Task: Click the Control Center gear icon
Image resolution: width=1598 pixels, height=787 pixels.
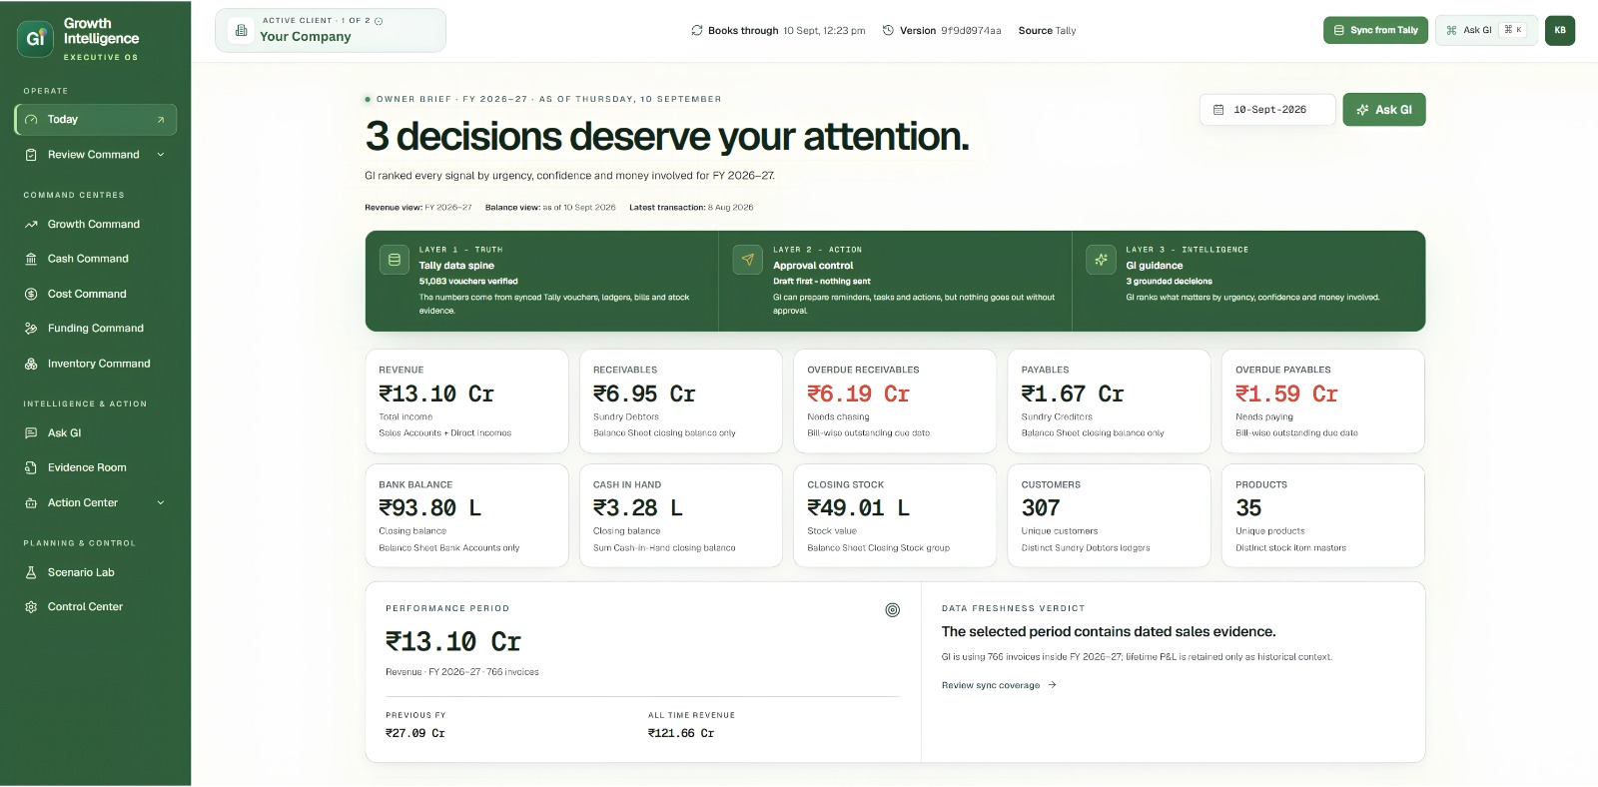Action: [x=31, y=607]
